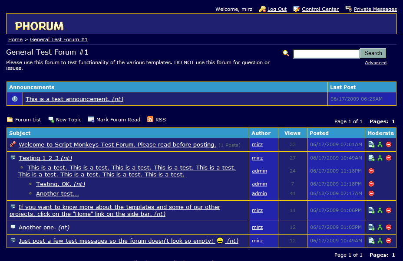Delete the 'If you want to know more' topic

point(389,210)
